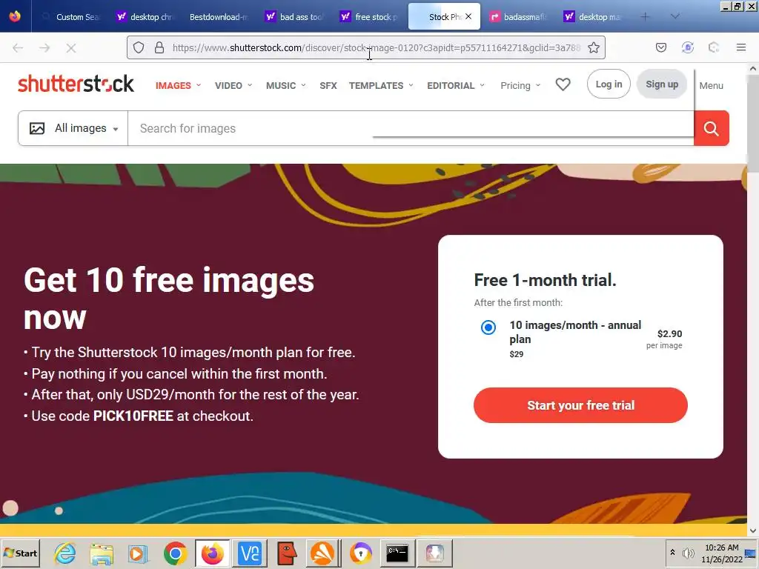Expand the MUSIC navigation dropdown
759x569 pixels.
(x=285, y=85)
